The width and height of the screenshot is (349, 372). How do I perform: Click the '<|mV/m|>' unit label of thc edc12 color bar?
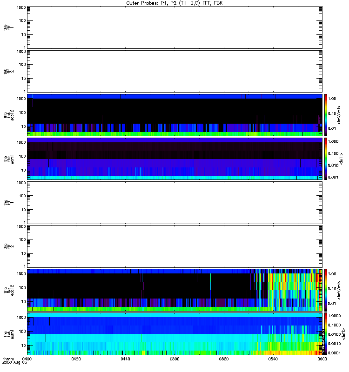tap(339, 290)
